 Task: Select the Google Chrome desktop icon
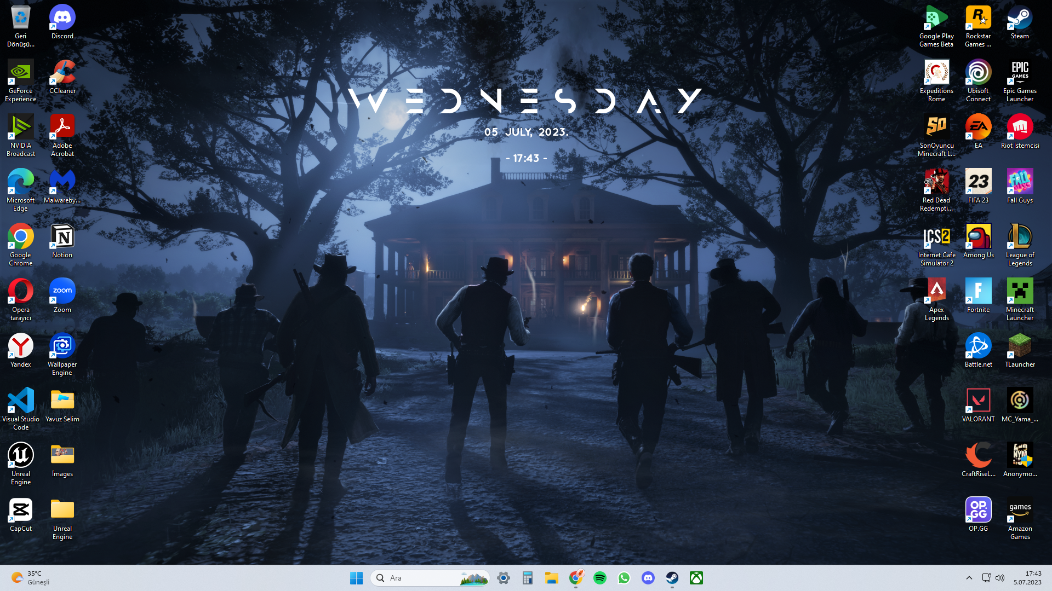click(x=21, y=245)
